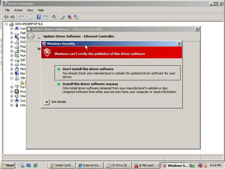Expand the Human Interface Devices node
225x169 pixels.
12,55
